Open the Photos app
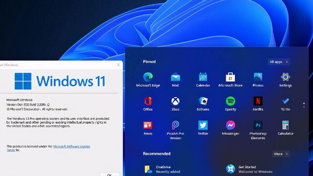This screenshot has height=176, width=313. coord(258,79)
